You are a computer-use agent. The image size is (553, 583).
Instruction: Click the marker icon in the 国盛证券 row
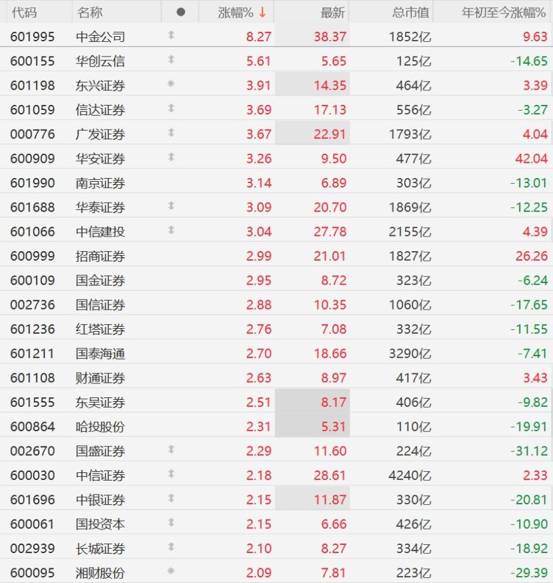pos(171,449)
